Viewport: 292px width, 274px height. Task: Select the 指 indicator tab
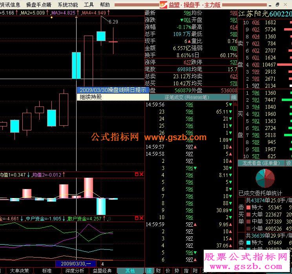click(186, 271)
